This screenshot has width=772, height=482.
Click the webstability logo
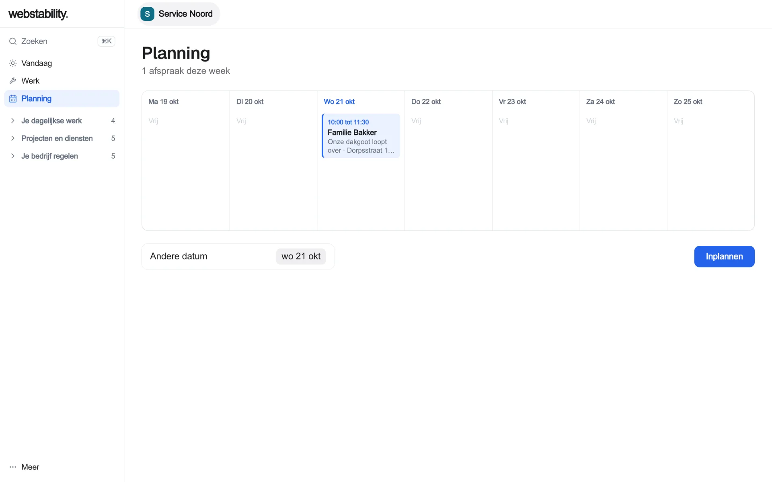(x=38, y=14)
